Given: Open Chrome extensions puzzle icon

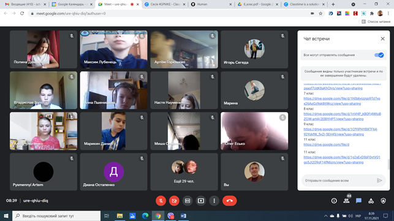Looking at the screenshot, I should point(372,13).
